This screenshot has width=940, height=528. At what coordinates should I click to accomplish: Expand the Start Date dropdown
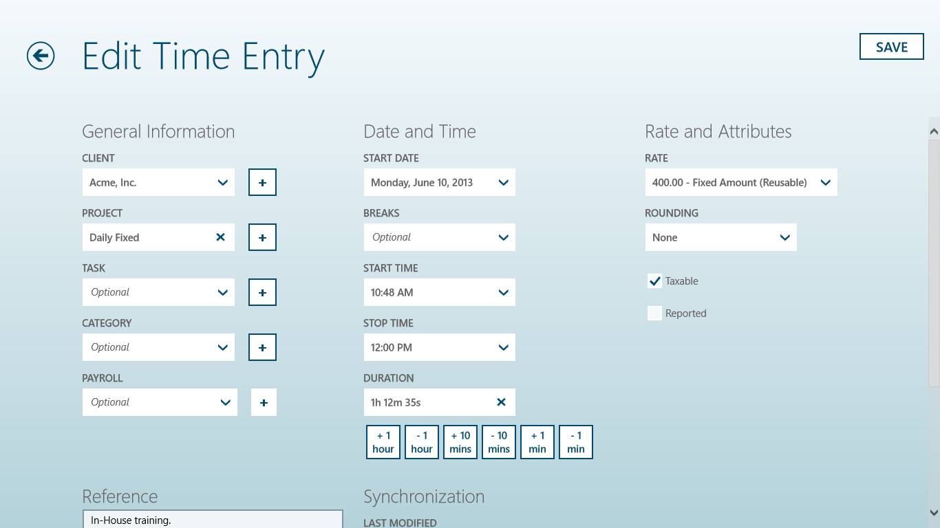(x=439, y=183)
